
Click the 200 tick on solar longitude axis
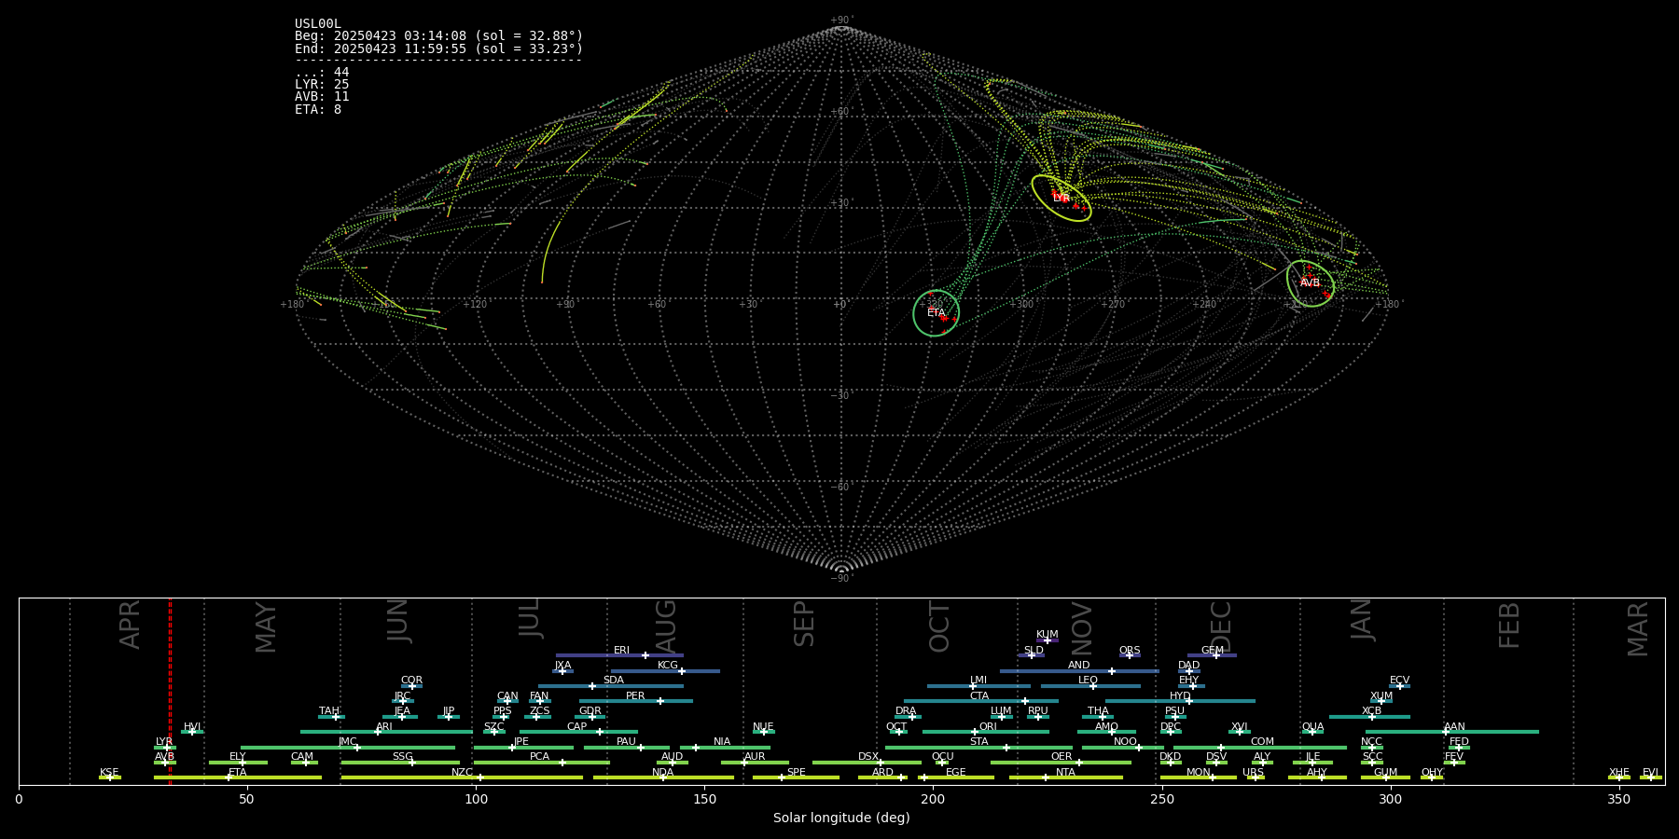click(x=933, y=799)
